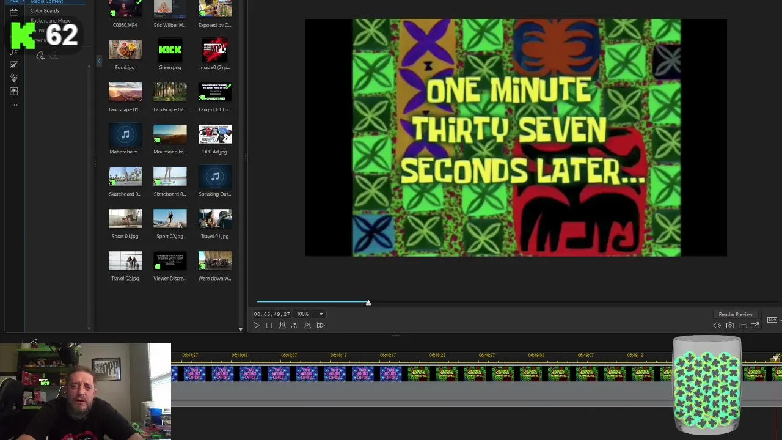Screen dimensions: 782x440
Task: Play the preview video
Action: (257, 325)
